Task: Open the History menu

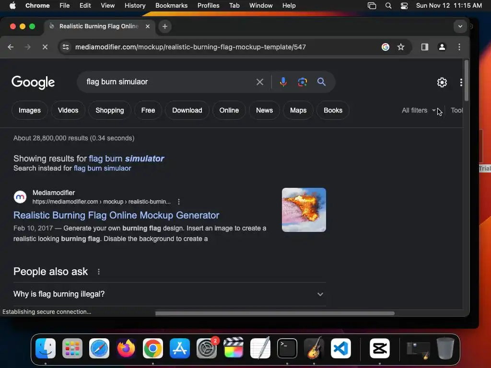Action: pyautogui.click(x=135, y=6)
